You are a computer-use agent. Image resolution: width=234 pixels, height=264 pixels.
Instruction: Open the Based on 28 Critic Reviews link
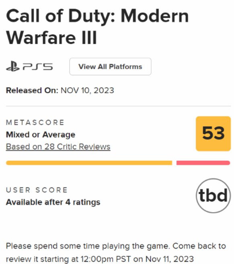pyautogui.click(x=58, y=147)
